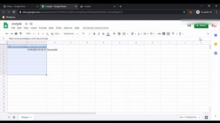Screen dimensions: 220x123
Task: Add a new sheet with plus button
Action: pyautogui.click(x=9, y=117)
